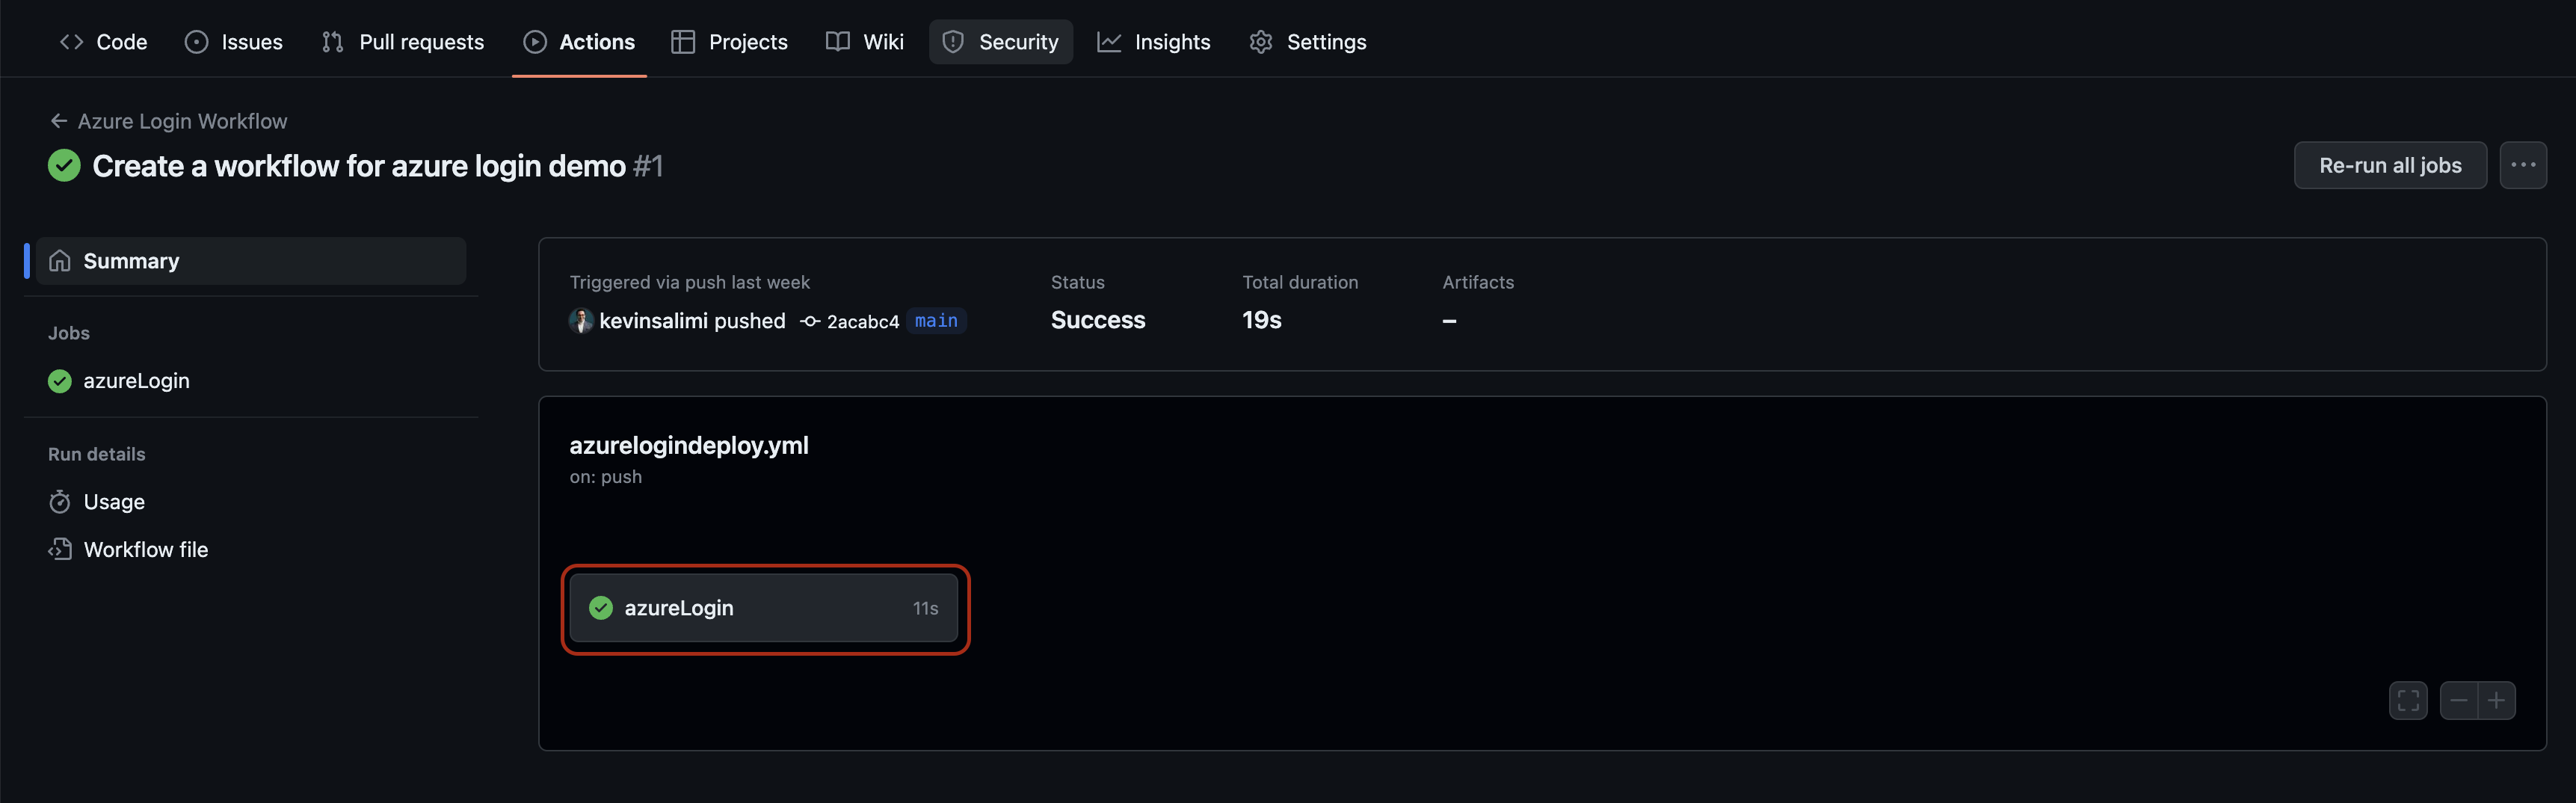This screenshot has height=803, width=2576.
Task: Click the Summary home icon
Action: 60,261
